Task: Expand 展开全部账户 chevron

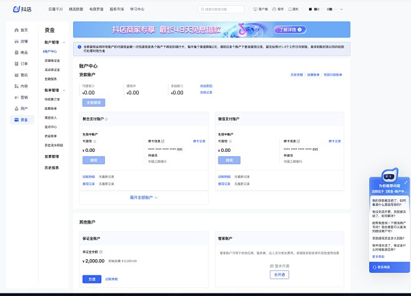Action: tap(156, 198)
